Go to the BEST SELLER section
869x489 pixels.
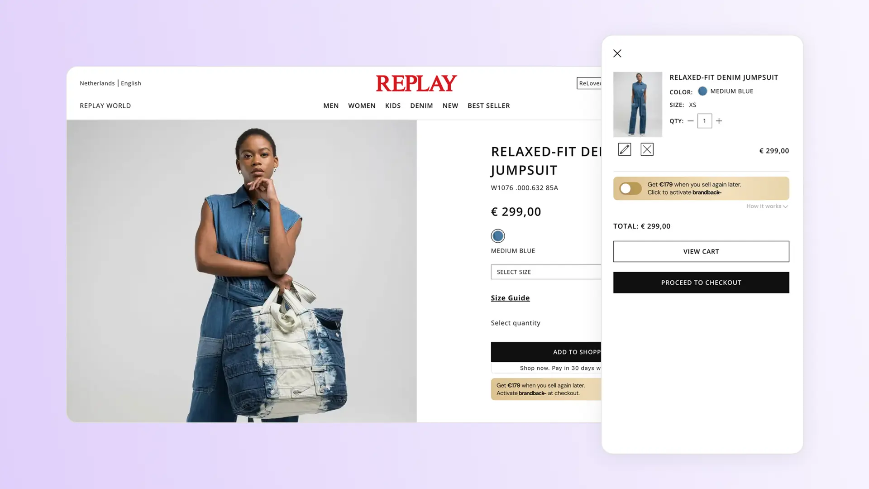coord(488,105)
